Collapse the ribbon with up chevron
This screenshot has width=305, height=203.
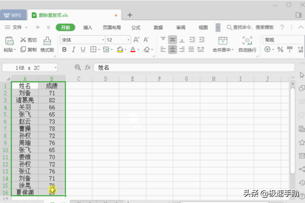[x=301, y=27]
